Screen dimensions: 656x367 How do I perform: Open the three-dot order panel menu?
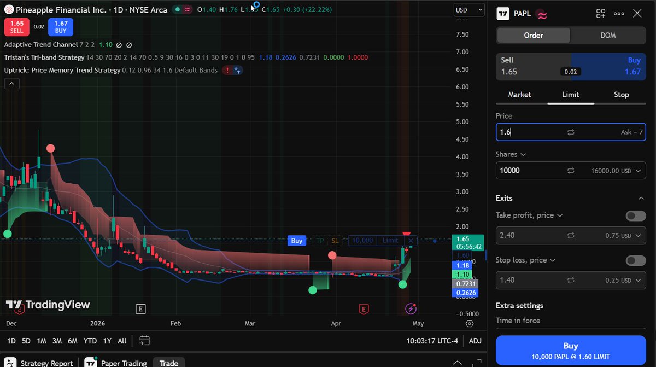pyautogui.click(x=619, y=14)
